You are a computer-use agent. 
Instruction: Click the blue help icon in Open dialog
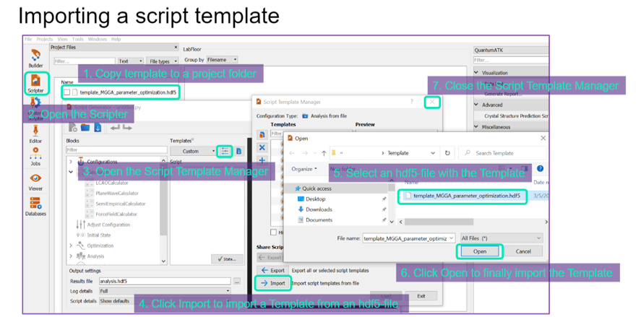tap(540, 168)
